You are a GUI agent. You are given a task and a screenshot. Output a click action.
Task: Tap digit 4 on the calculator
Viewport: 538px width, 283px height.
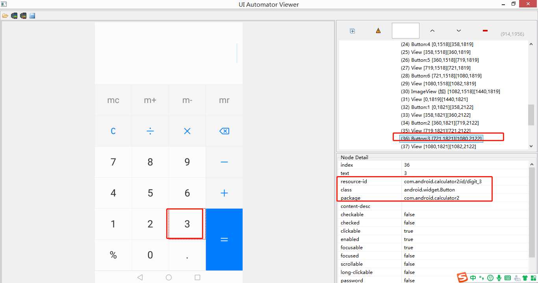[113, 193]
